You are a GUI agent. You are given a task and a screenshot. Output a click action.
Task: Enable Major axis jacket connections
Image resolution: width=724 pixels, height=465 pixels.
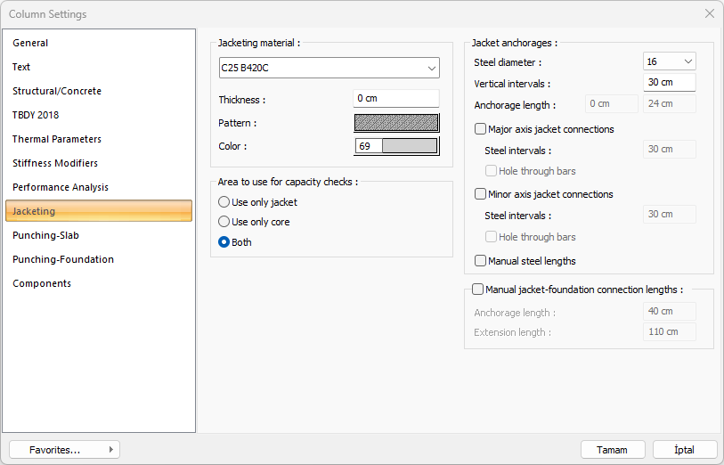[481, 129]
